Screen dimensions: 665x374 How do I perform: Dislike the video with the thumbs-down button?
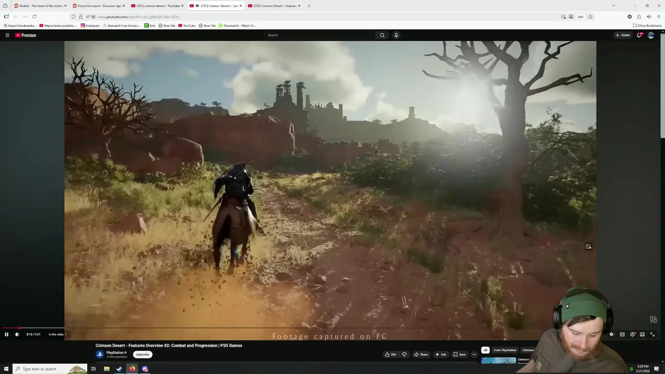[404, 354]
